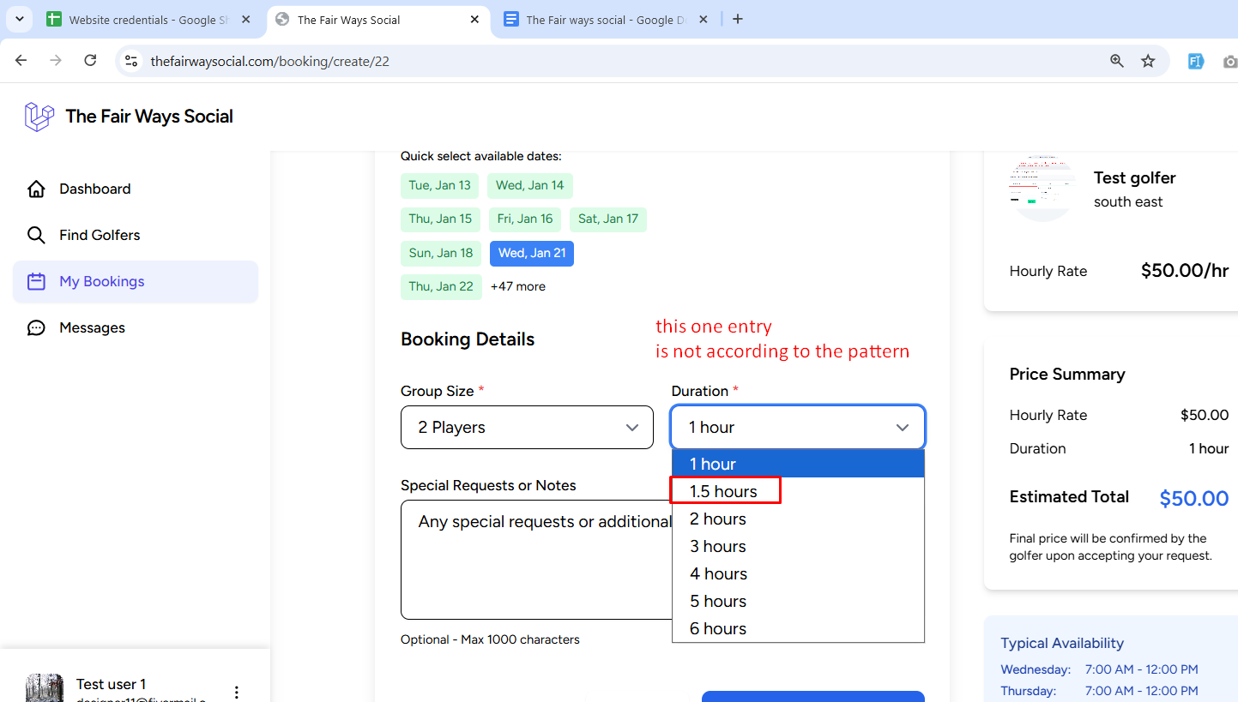The width and height of the screenshot is (1238, 702).
Task: Choose the 1.5 hours duration option
Action: point(724,491)
